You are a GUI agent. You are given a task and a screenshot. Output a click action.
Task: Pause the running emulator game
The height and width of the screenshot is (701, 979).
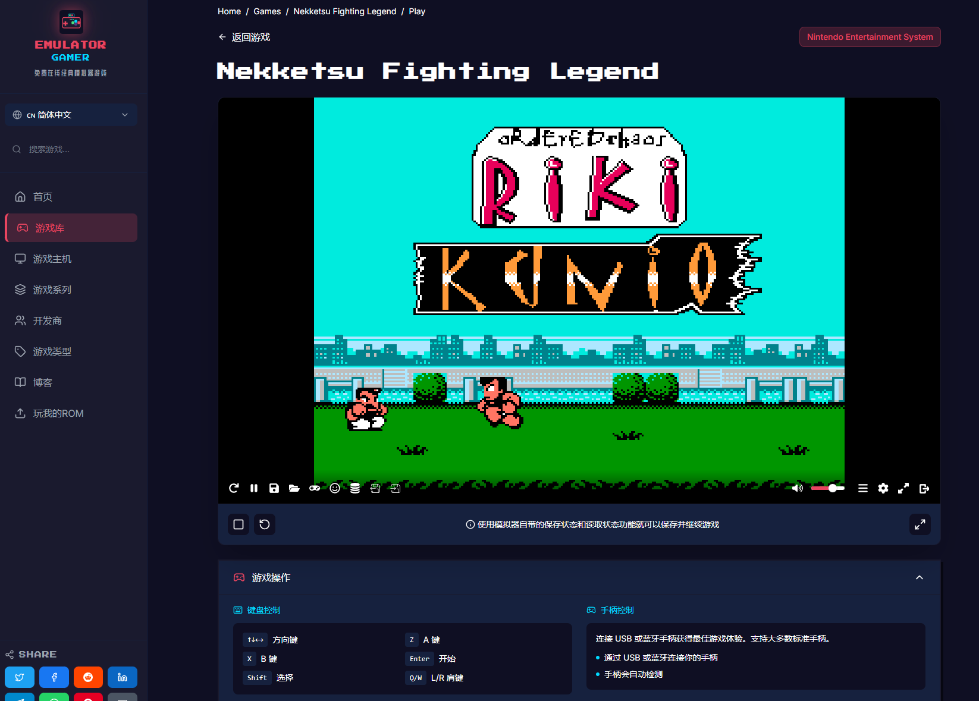[x=254, y=488]
